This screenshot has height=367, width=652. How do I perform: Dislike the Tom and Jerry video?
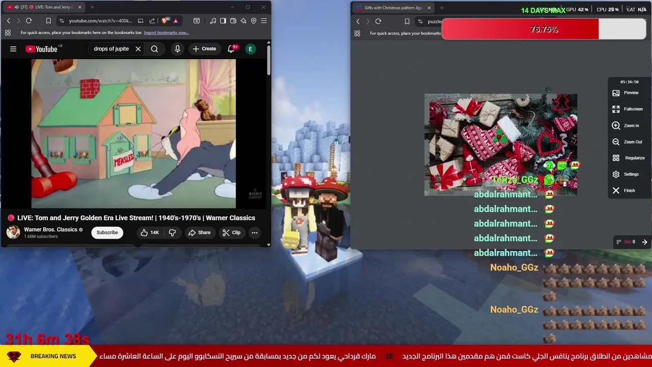click(x=172, y=232)
